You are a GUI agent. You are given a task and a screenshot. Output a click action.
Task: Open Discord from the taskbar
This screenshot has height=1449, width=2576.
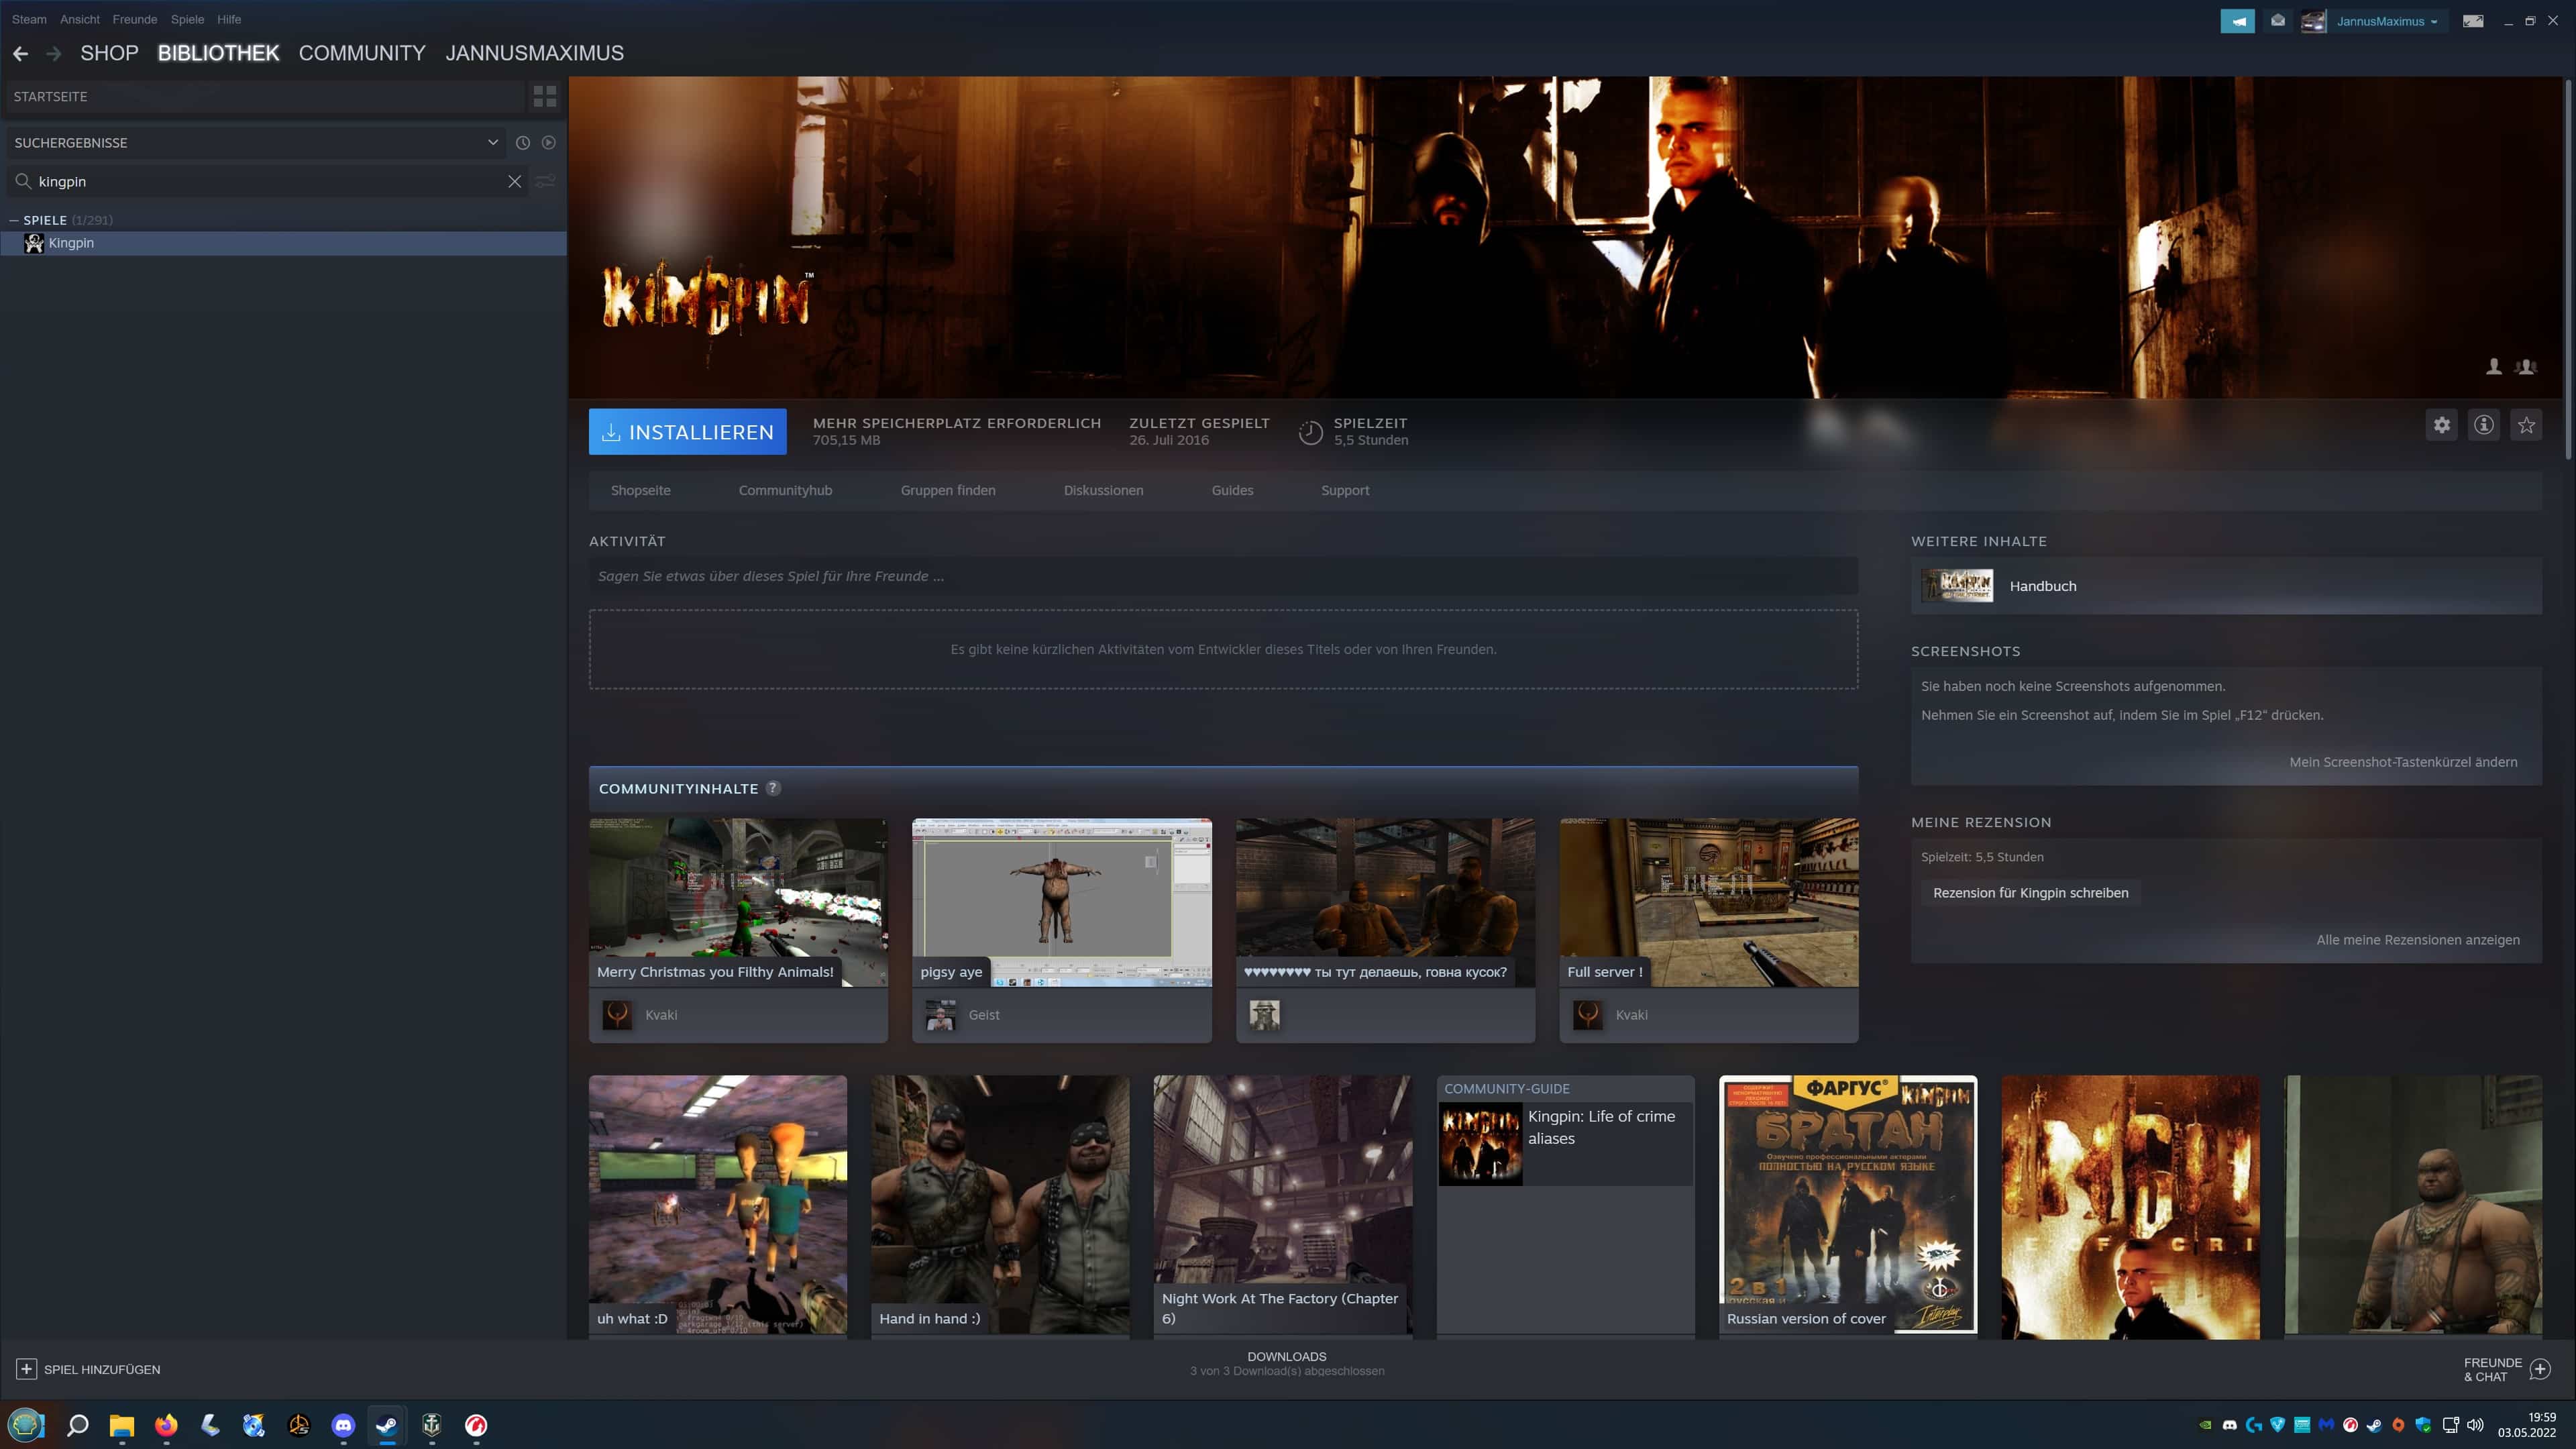(x=343, y=1425)
